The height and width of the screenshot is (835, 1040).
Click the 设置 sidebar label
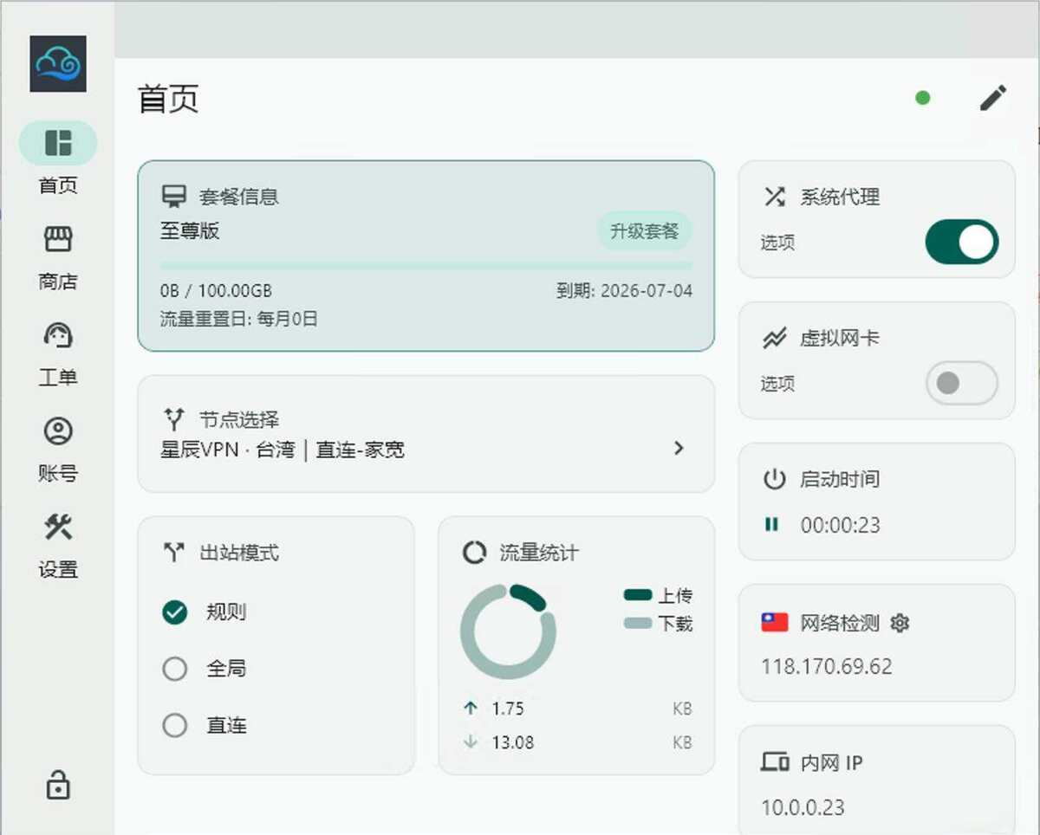[x=58, y=570]
